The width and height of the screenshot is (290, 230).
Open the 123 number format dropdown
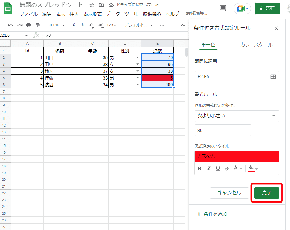click(x=111, y=25)
